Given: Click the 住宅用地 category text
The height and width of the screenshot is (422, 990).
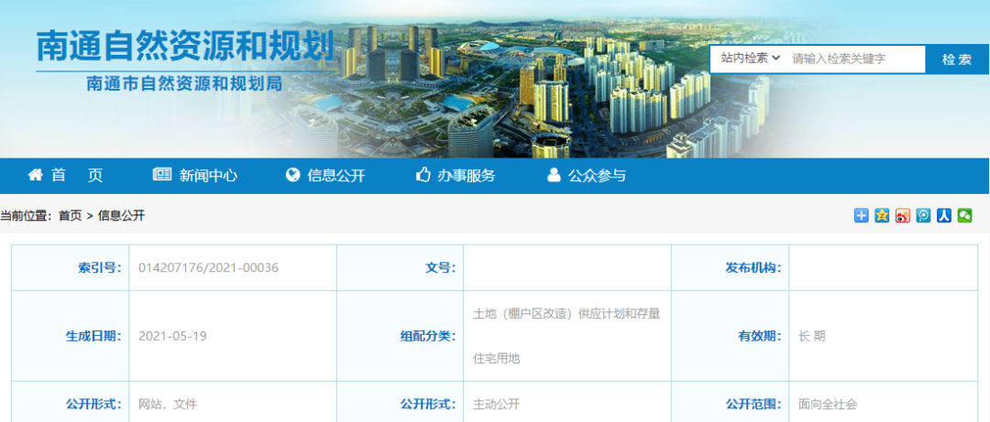Looking at the screenshot, I should pyautogui.click(x=496, y=358).
